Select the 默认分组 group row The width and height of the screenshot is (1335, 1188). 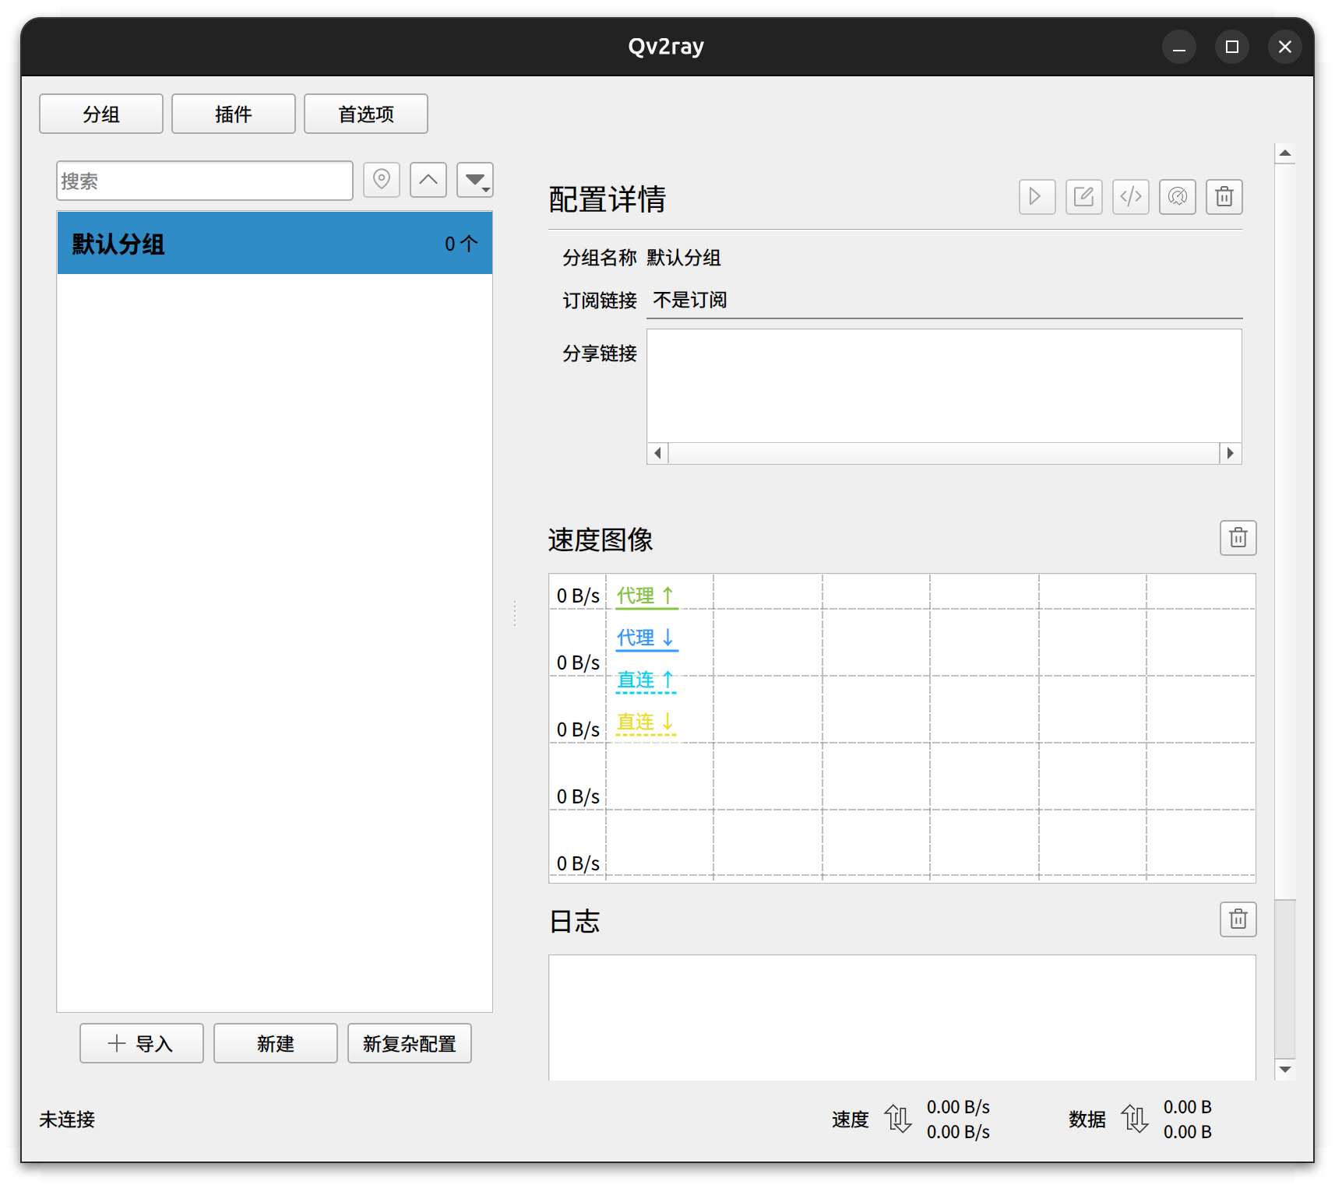click(274, 244)
